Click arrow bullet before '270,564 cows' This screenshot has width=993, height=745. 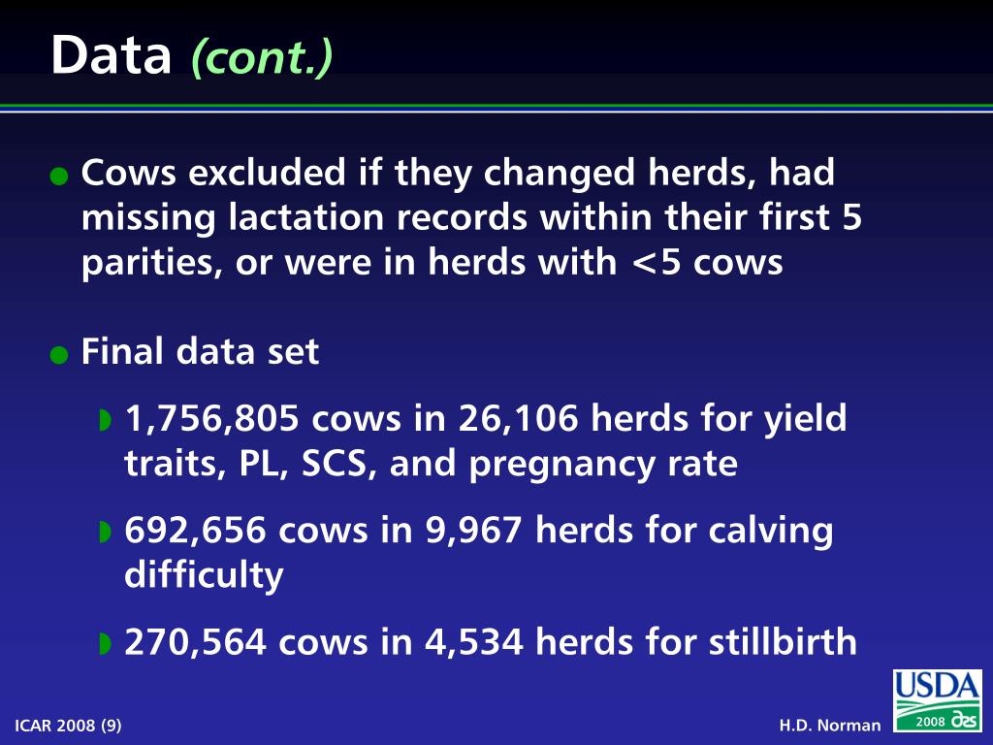(105, 643)
